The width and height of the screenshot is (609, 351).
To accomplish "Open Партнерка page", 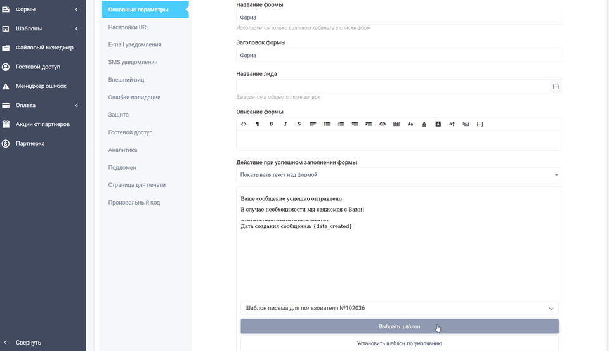I will 30,143.
